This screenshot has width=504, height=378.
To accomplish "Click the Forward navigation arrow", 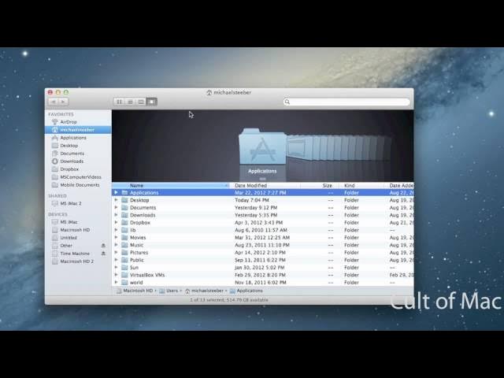I will [63, 102].
